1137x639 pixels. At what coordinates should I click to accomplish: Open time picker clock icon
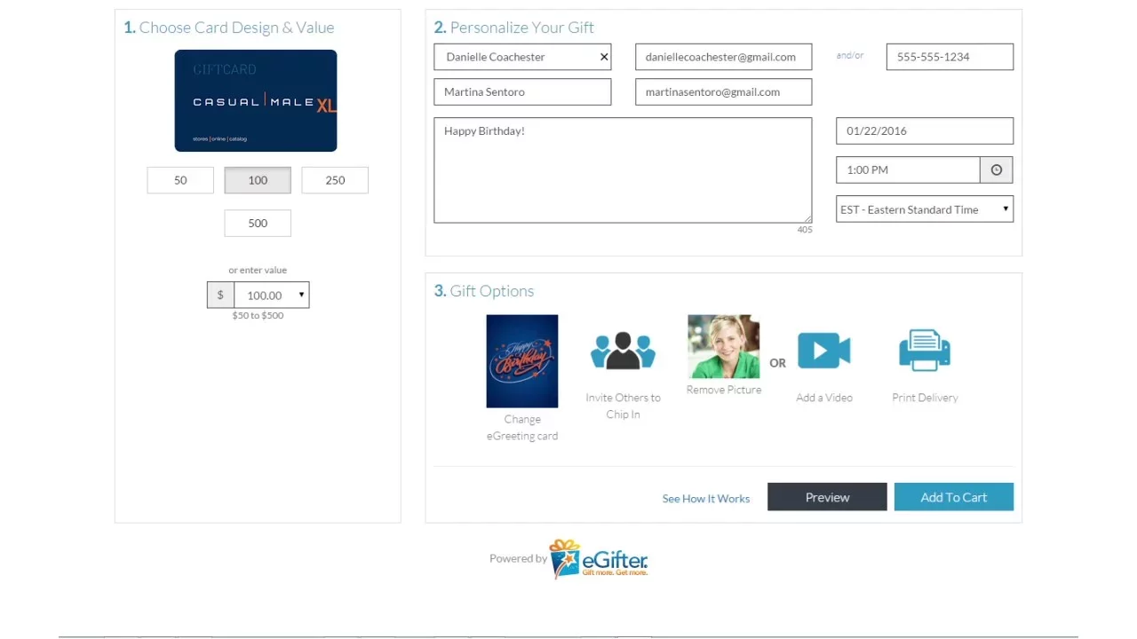coord(997,170)
